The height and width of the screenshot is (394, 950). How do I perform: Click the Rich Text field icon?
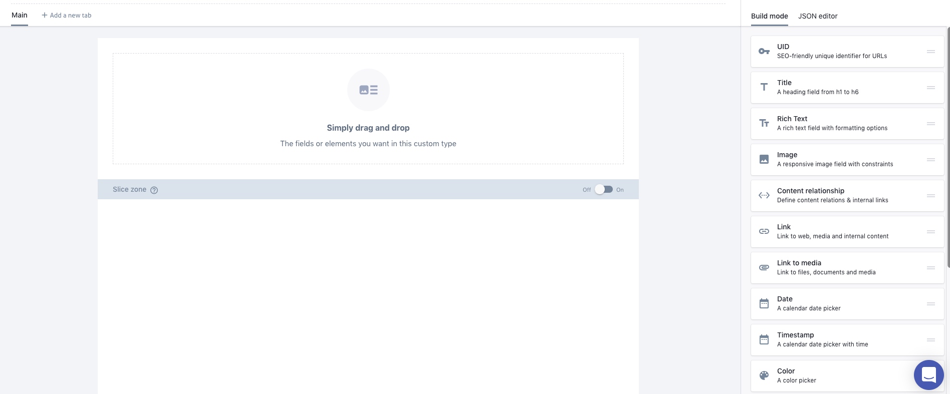click(764, 123)
